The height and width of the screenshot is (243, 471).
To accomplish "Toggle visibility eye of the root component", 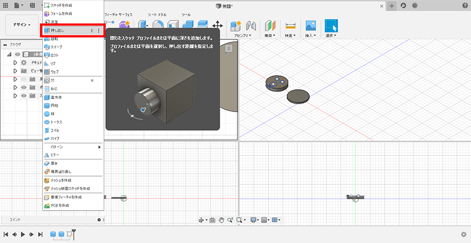I will click(17, 54).
